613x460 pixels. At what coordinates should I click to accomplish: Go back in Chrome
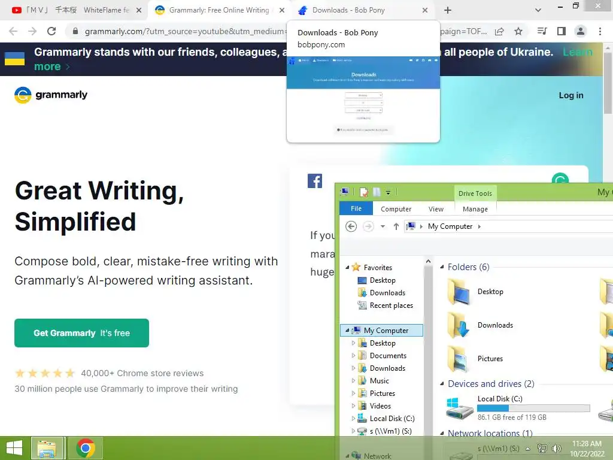pyautogui.click(x=13, y=31)
